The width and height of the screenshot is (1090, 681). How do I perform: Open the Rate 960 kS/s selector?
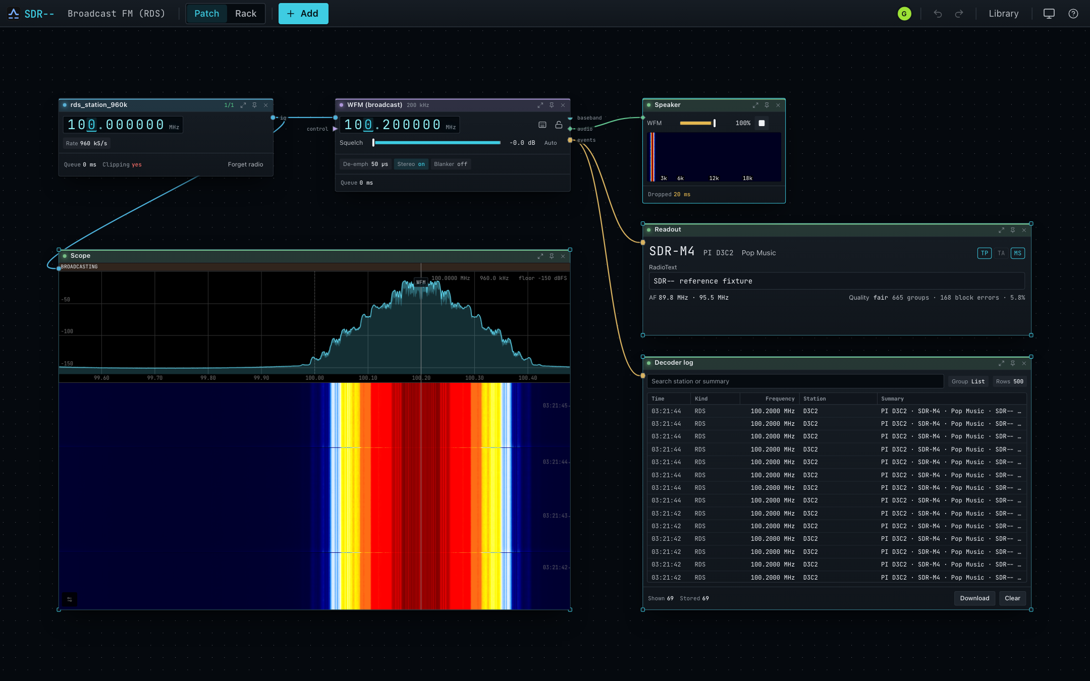(x=86, y=143)
